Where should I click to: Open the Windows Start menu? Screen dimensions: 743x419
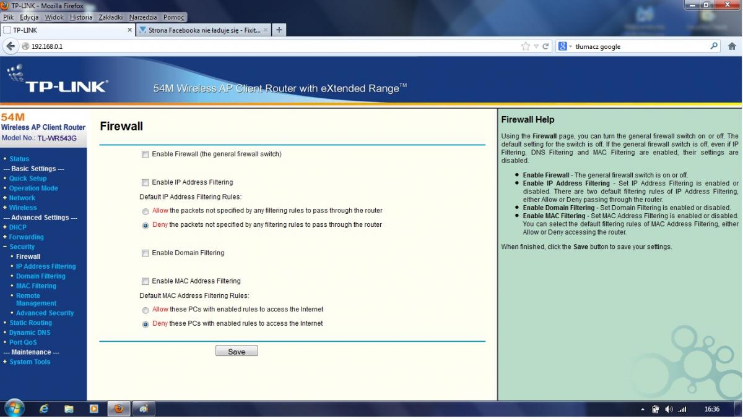(14, 408)
